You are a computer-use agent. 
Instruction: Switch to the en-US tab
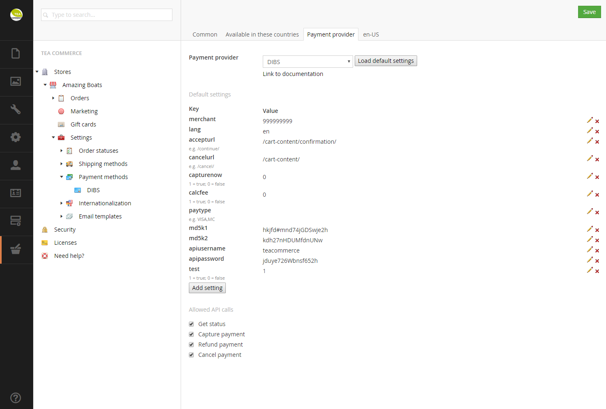tap(371, 34)
